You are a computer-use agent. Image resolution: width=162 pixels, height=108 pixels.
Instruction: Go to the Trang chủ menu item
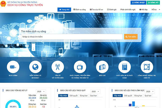click(x=64, y=9)
